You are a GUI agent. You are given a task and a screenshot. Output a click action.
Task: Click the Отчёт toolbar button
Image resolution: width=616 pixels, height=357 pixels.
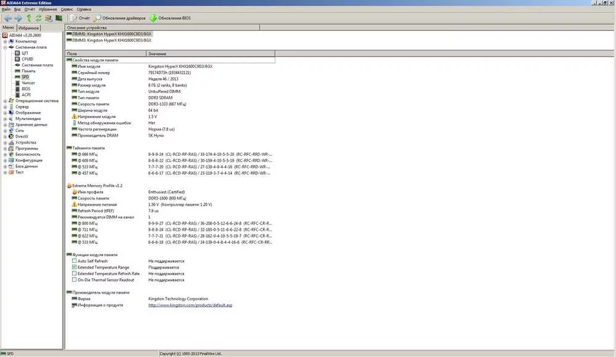(x=80, y=18)
